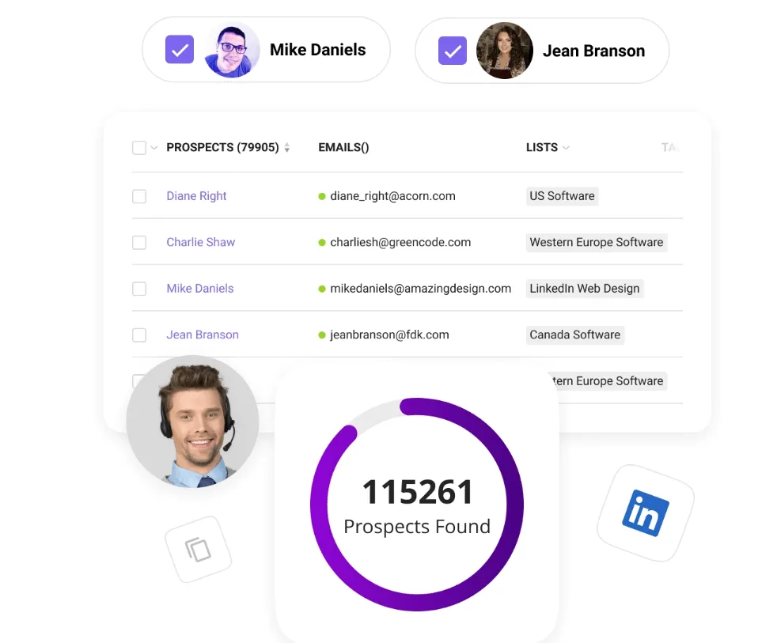This screenshot has height=643, width=758.
Task: Open the Mike Daniels prospect link in the table
Action: click(200, 289)
